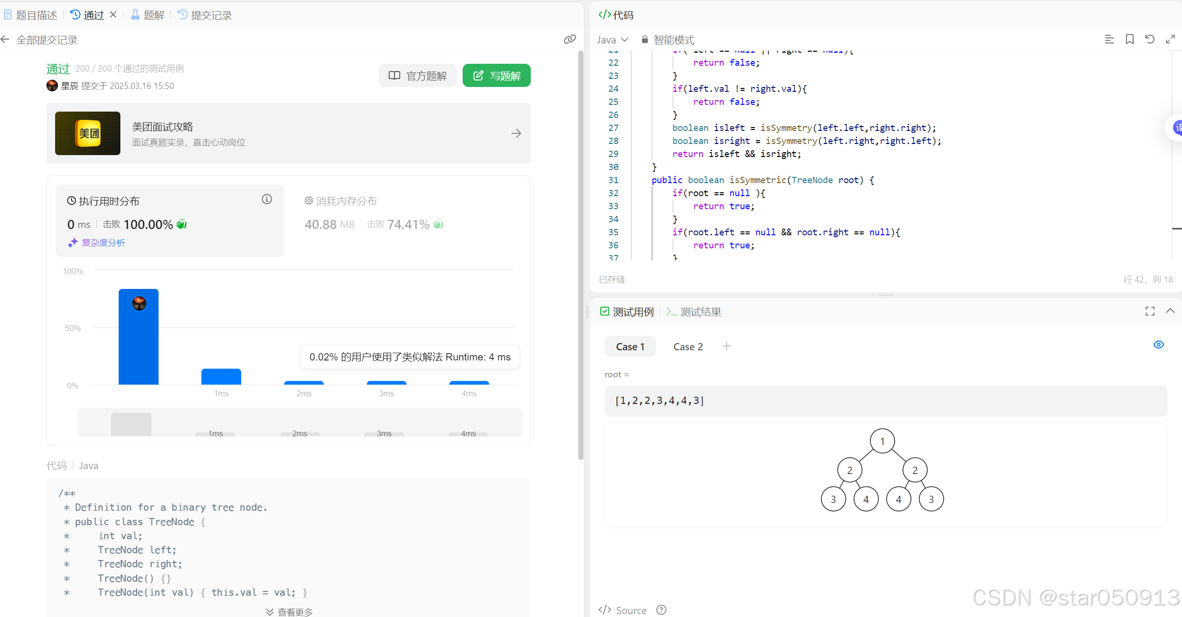Maximize the test case panel
1182x617 pixels.
click(x=1150, y=312)
